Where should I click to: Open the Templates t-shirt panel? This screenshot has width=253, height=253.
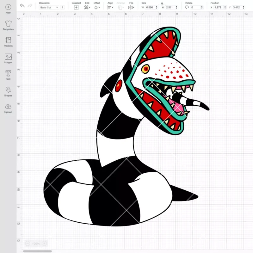[x=8, y=23]
